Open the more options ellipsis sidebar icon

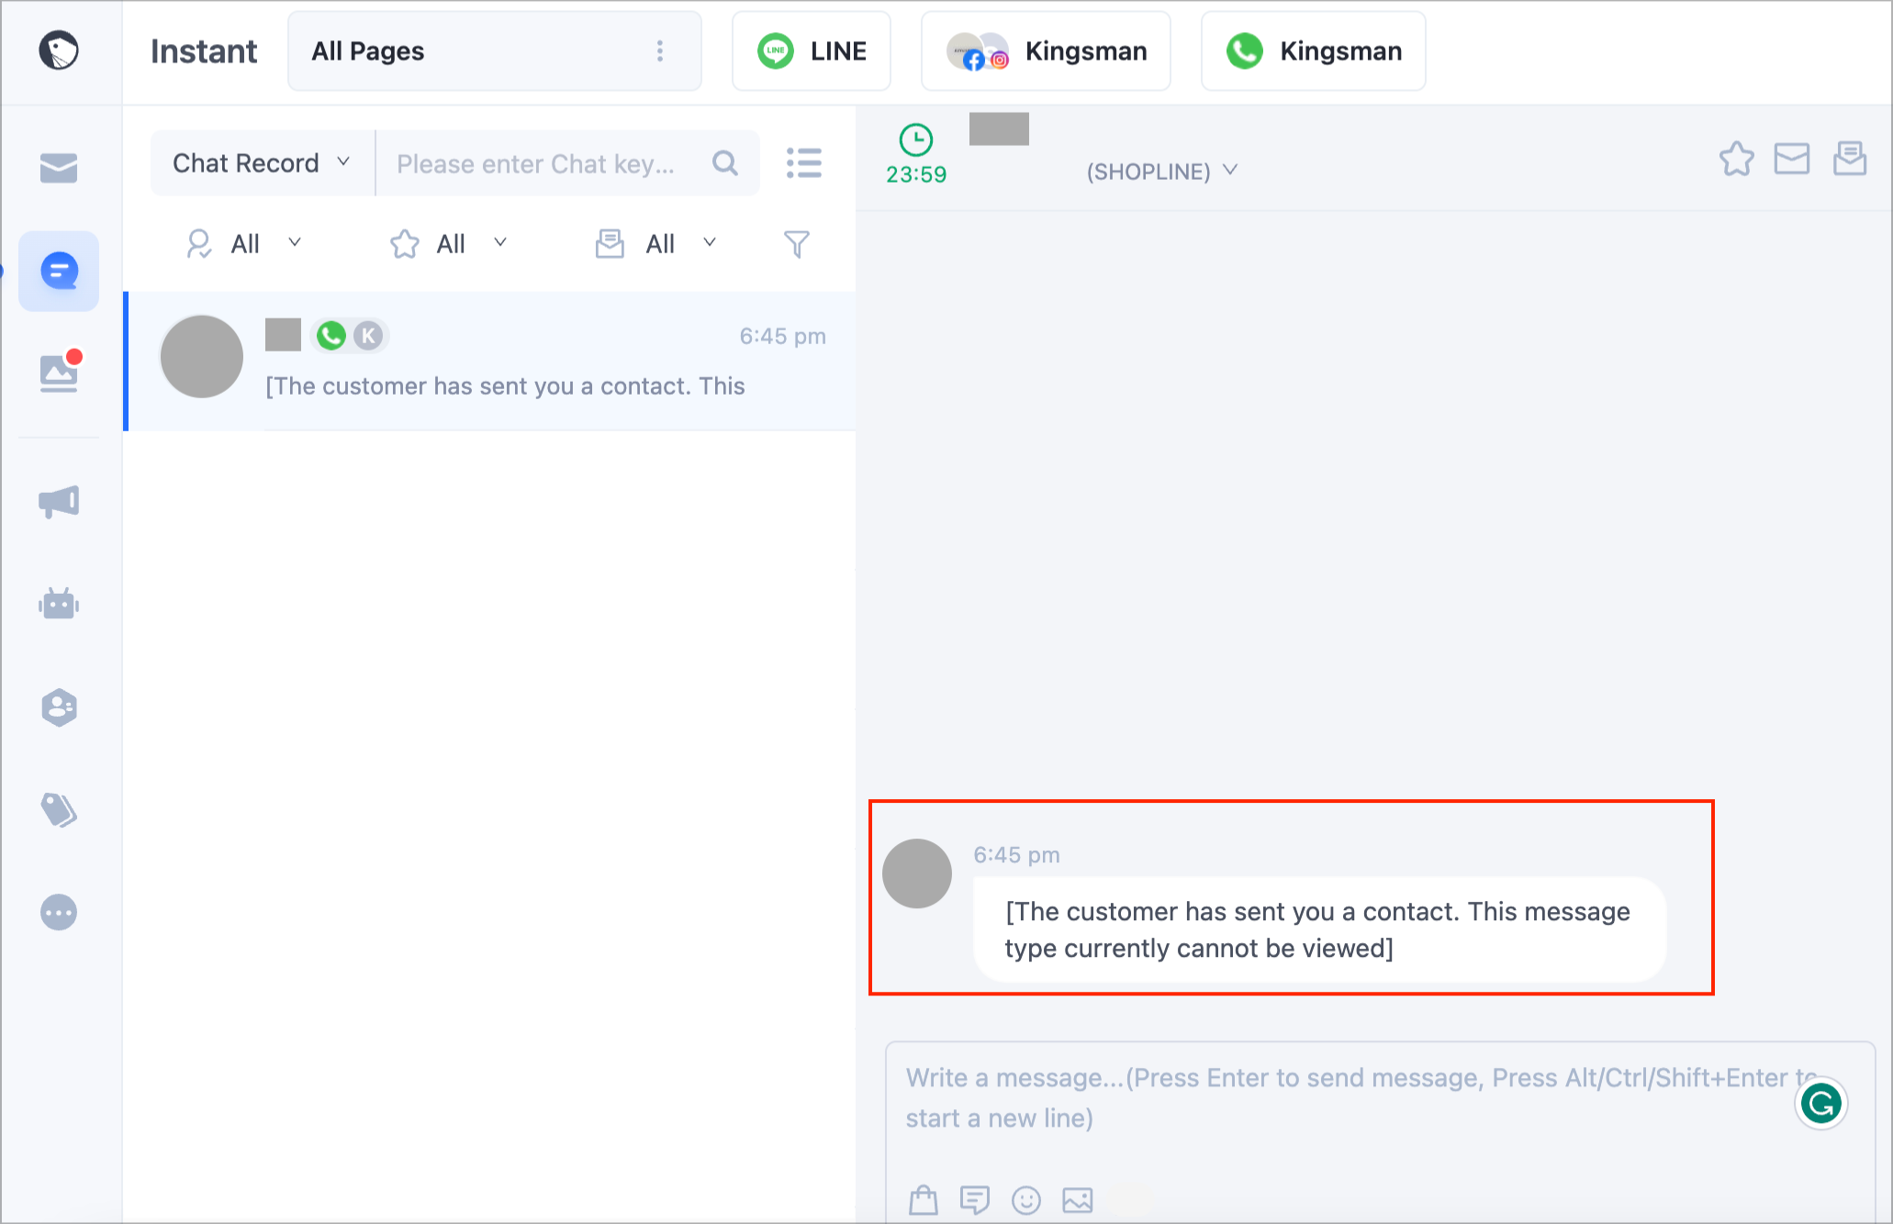pos(59,912)
